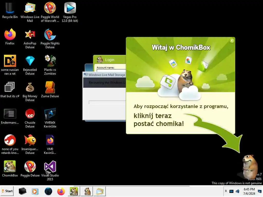Click the 'kliknij teraz' text line

153,116
